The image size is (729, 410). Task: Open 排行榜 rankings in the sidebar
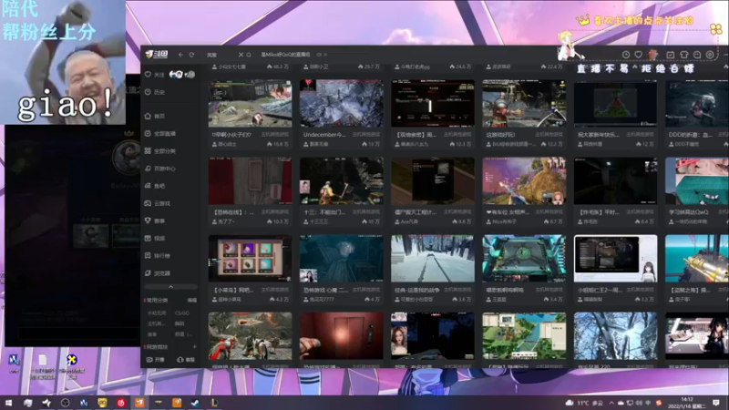tap(158, 256)
